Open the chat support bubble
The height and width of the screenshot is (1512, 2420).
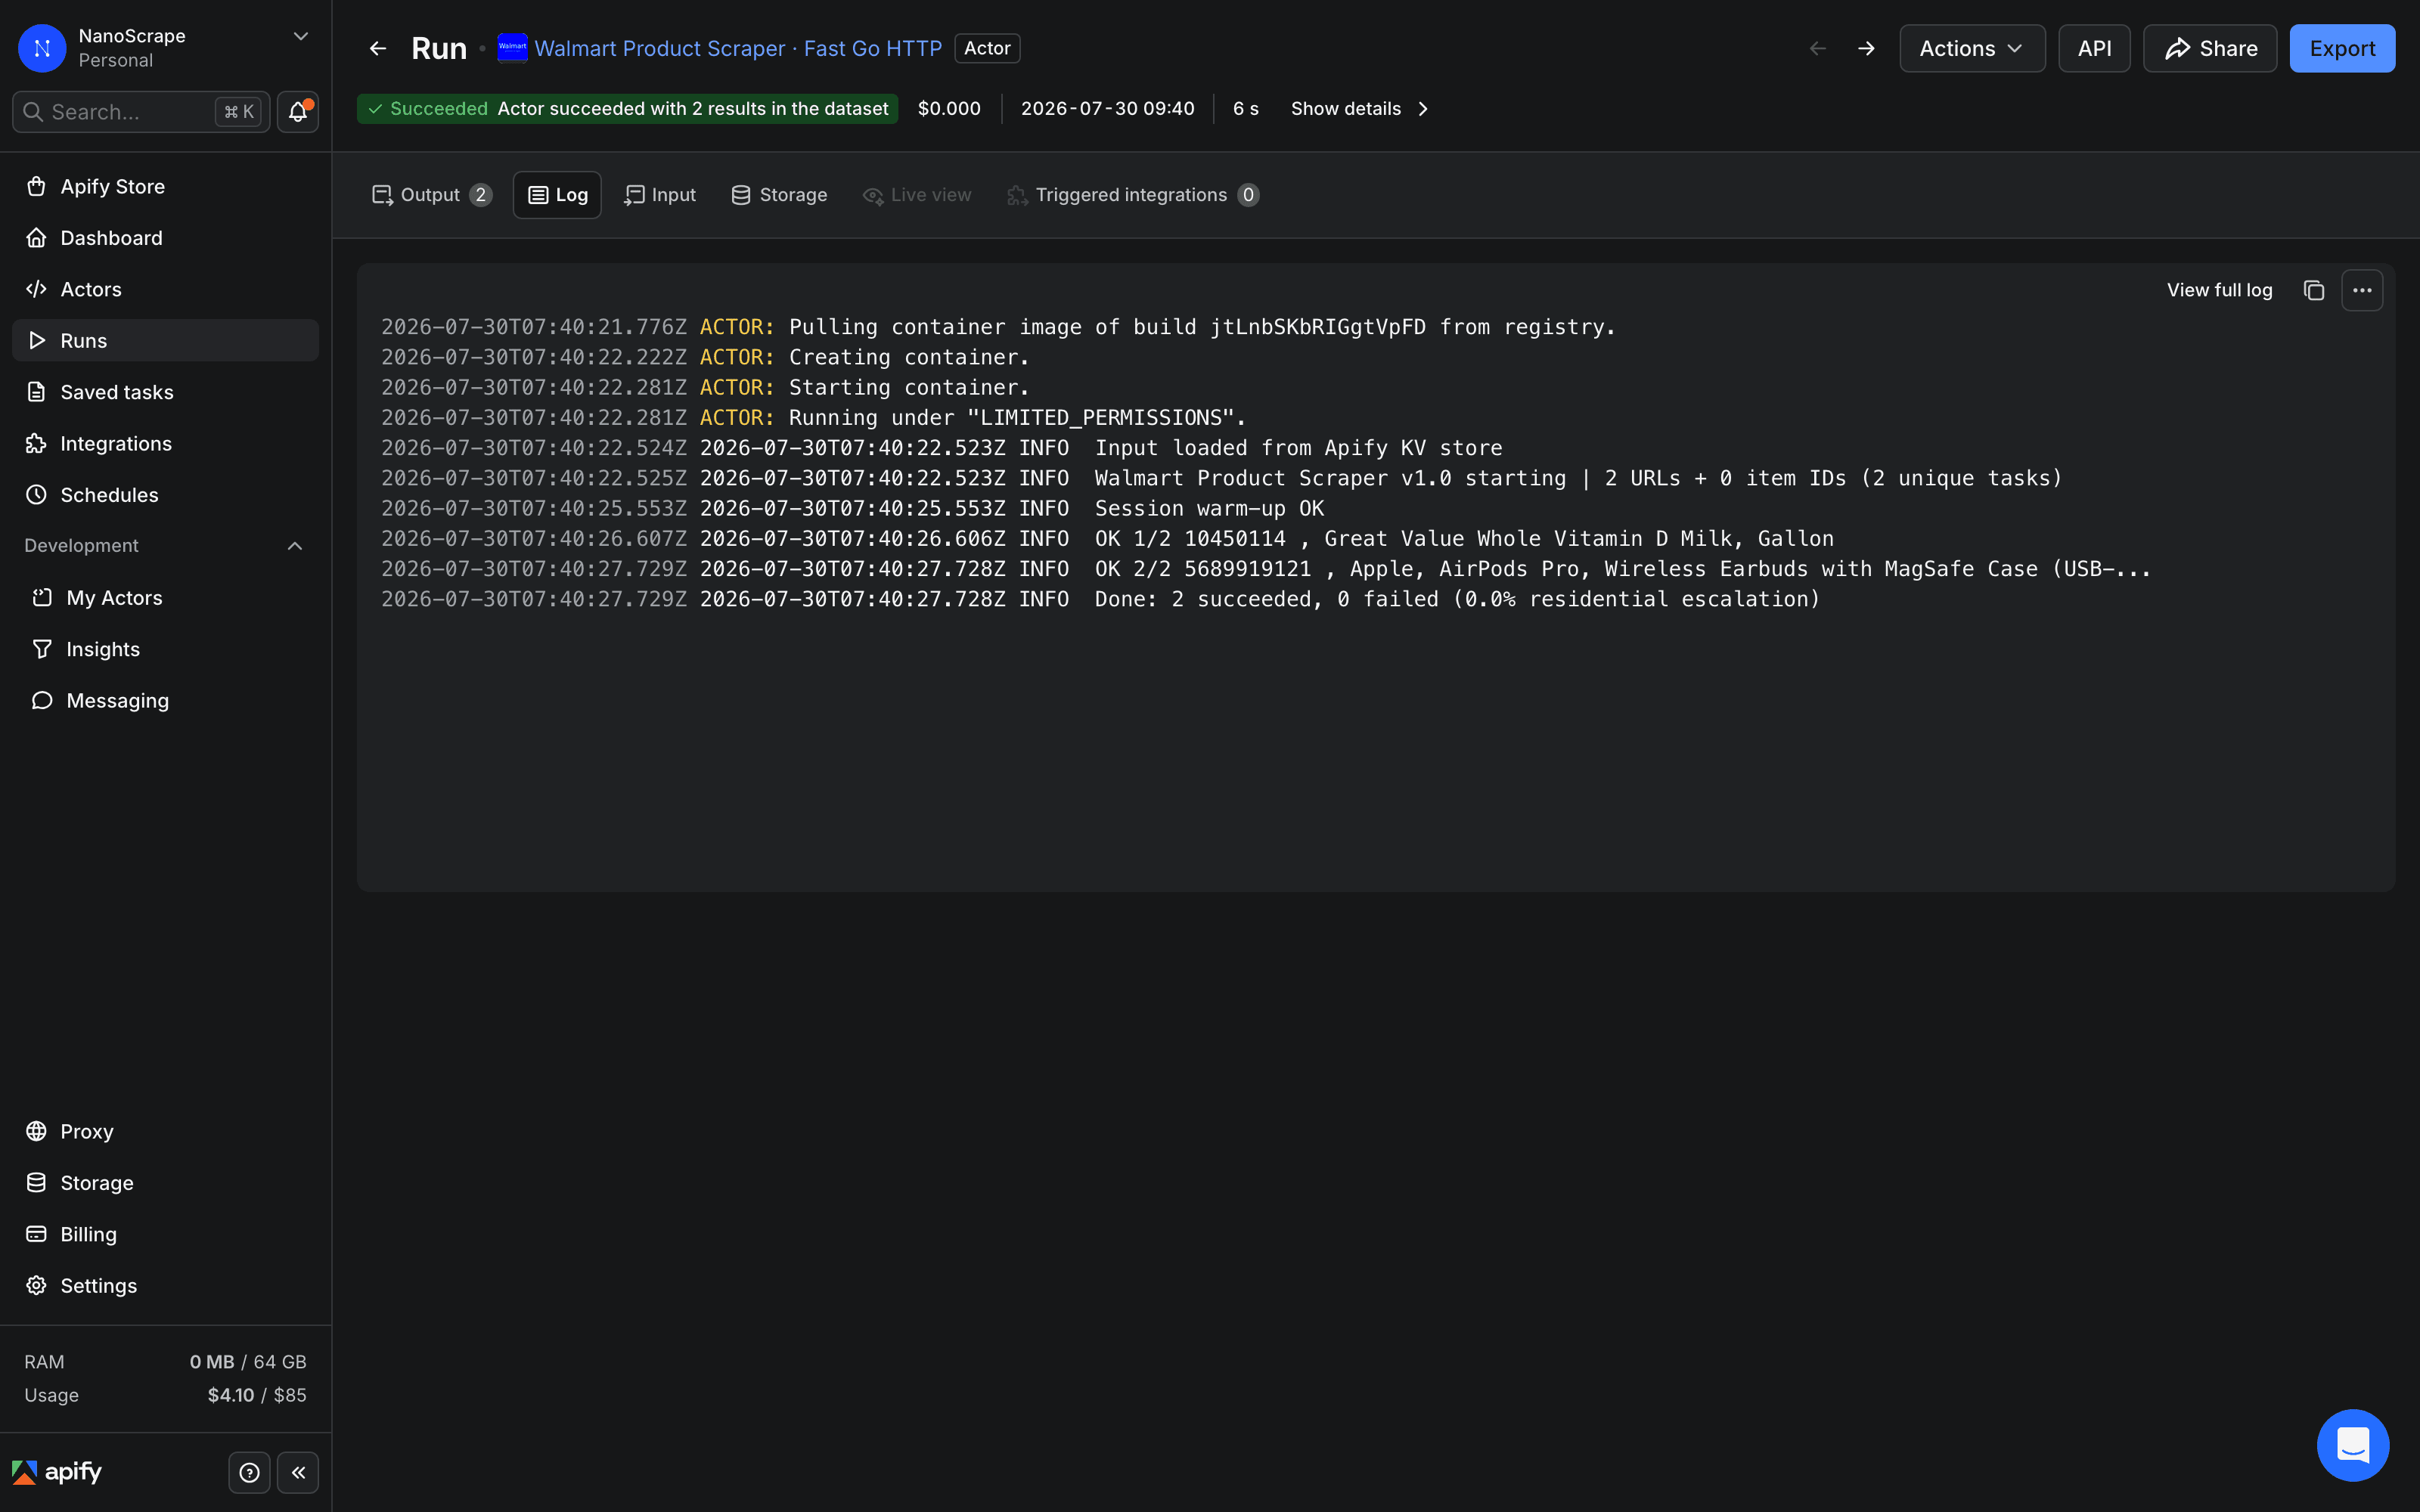[x=2353, y=1445]
